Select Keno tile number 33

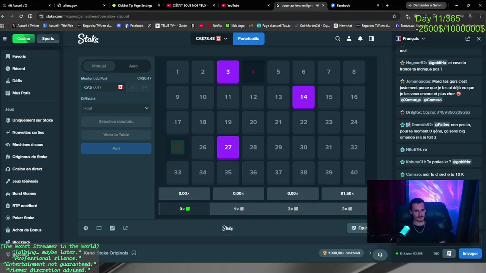point(177,173)
